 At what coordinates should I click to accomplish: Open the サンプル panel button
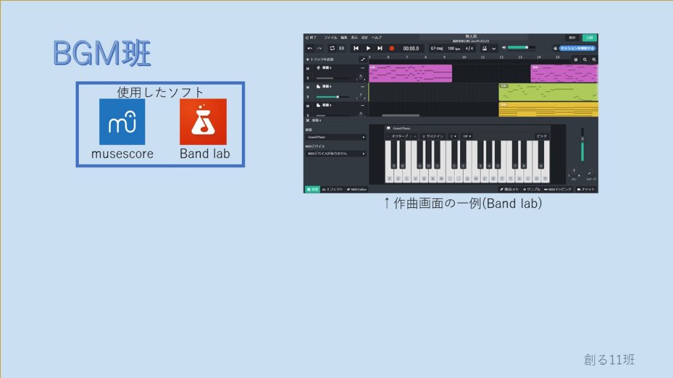tap(531, 189)
